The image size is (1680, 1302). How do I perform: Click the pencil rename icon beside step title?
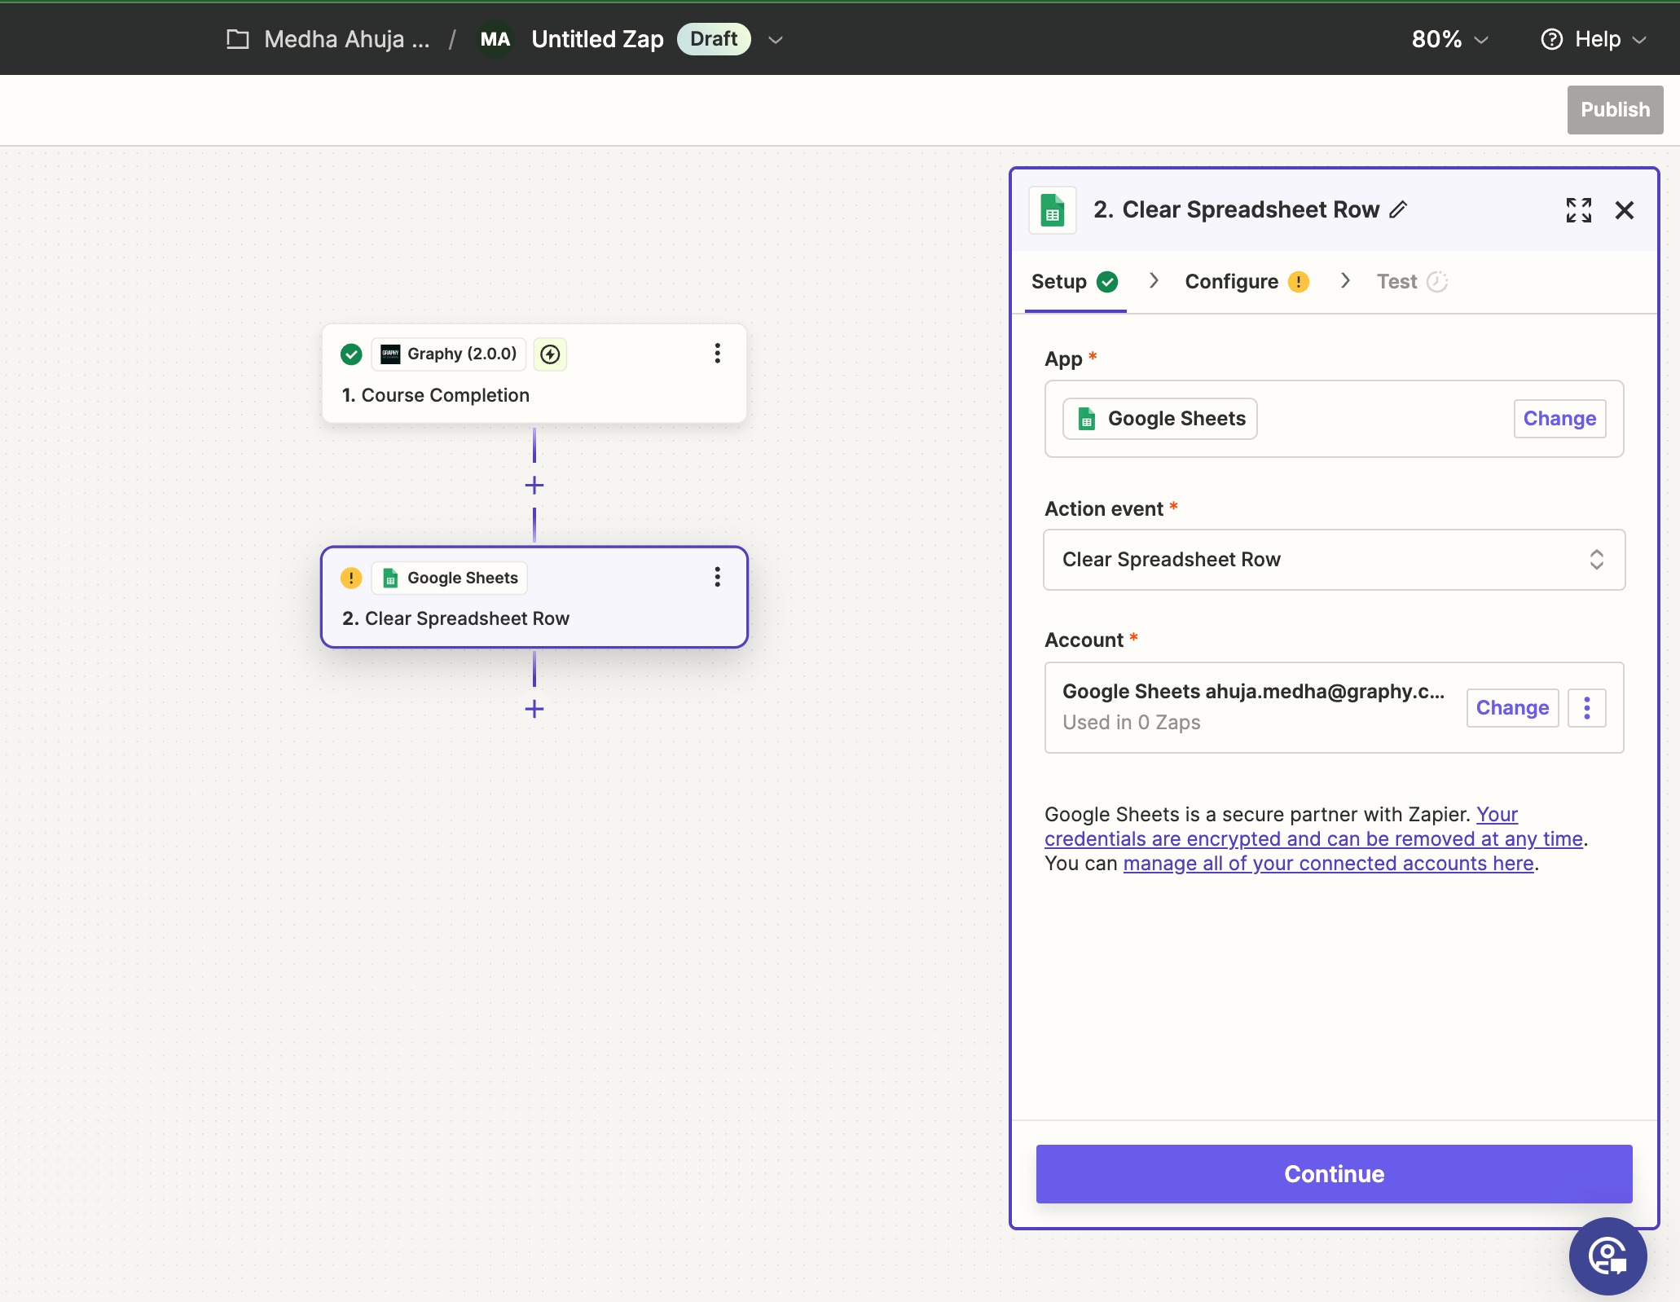pos(1398,210)
